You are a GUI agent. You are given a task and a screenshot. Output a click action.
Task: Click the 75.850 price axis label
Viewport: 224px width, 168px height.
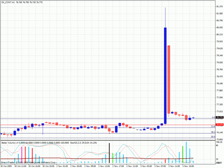tap(220, 139)
